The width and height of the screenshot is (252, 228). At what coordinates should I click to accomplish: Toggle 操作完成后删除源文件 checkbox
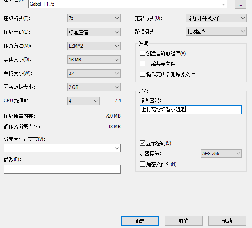142,74
